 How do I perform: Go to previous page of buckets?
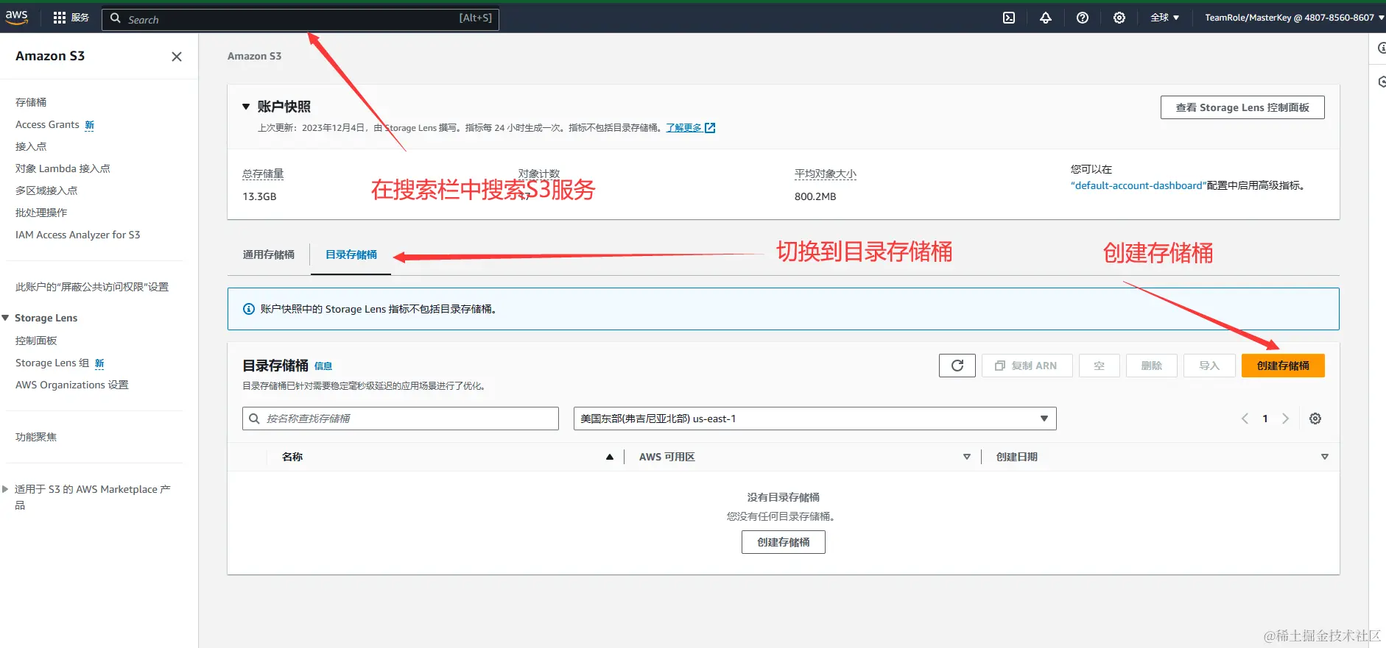(1245, 419)
